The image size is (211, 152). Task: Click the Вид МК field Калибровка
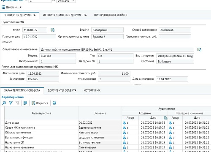coord(107,30)
